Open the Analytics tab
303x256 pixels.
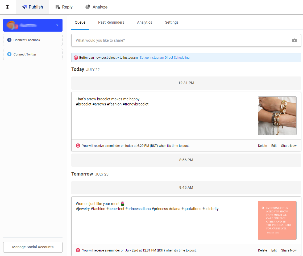(144, 22)
